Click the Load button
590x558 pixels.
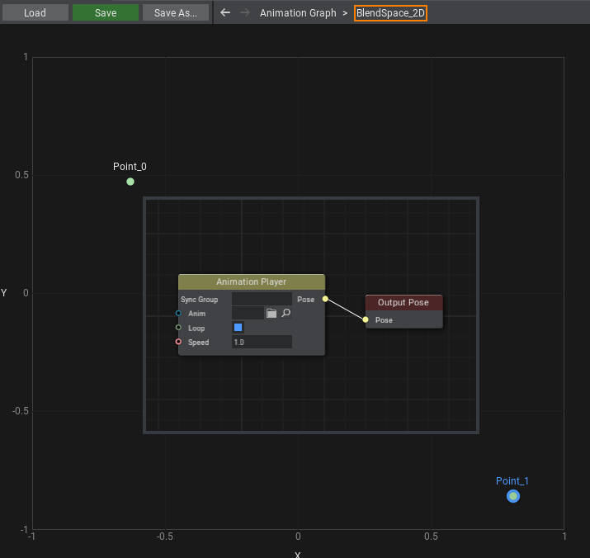(x=35, y=13)
